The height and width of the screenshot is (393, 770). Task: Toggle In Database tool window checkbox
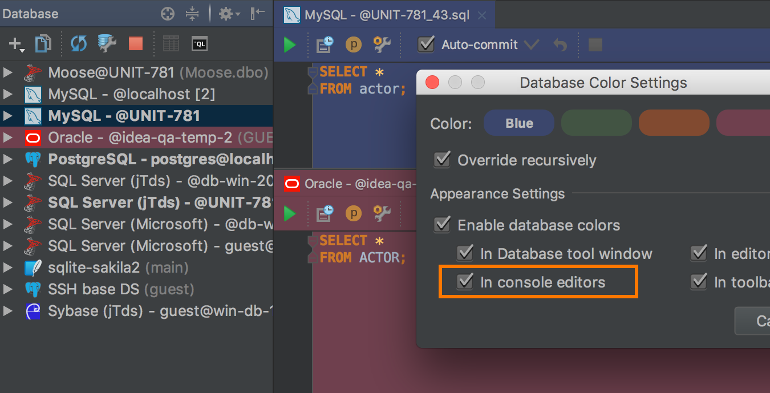coord(465,253)
